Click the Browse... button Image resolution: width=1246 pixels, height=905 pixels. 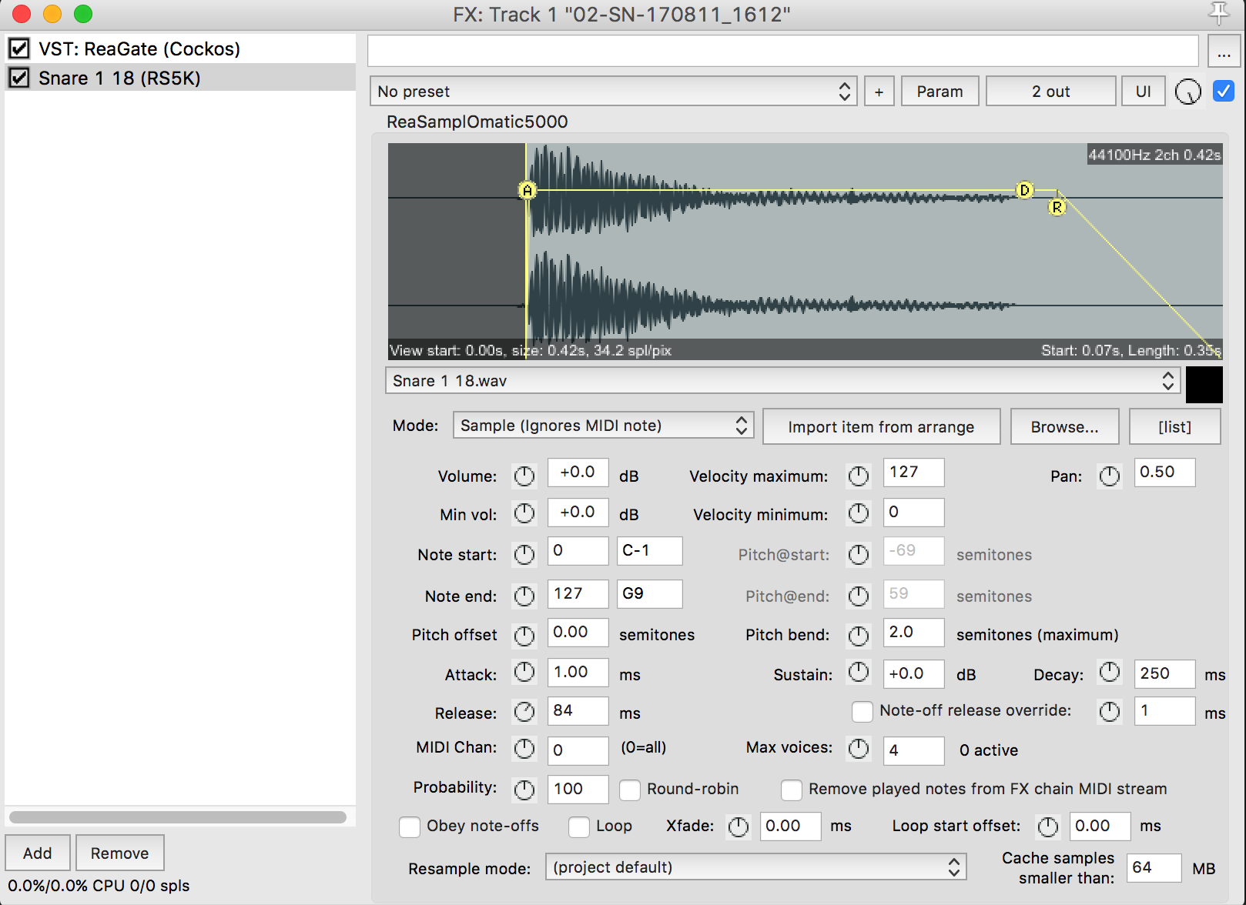pos(1064,427)
